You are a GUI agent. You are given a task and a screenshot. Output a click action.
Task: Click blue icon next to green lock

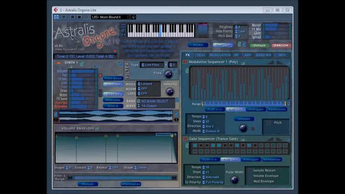point(244,44)
